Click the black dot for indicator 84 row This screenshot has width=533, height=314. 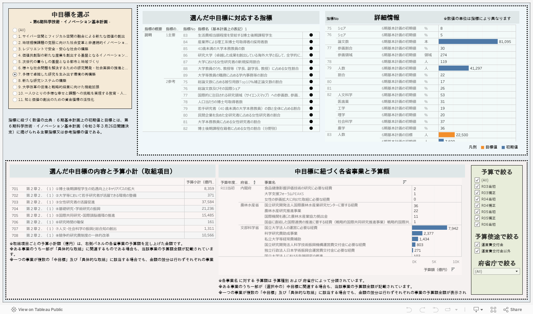click(311, 42)
